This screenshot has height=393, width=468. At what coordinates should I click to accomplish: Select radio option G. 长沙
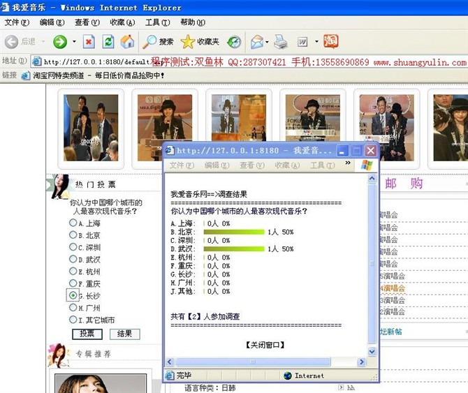tap(73, 295)
